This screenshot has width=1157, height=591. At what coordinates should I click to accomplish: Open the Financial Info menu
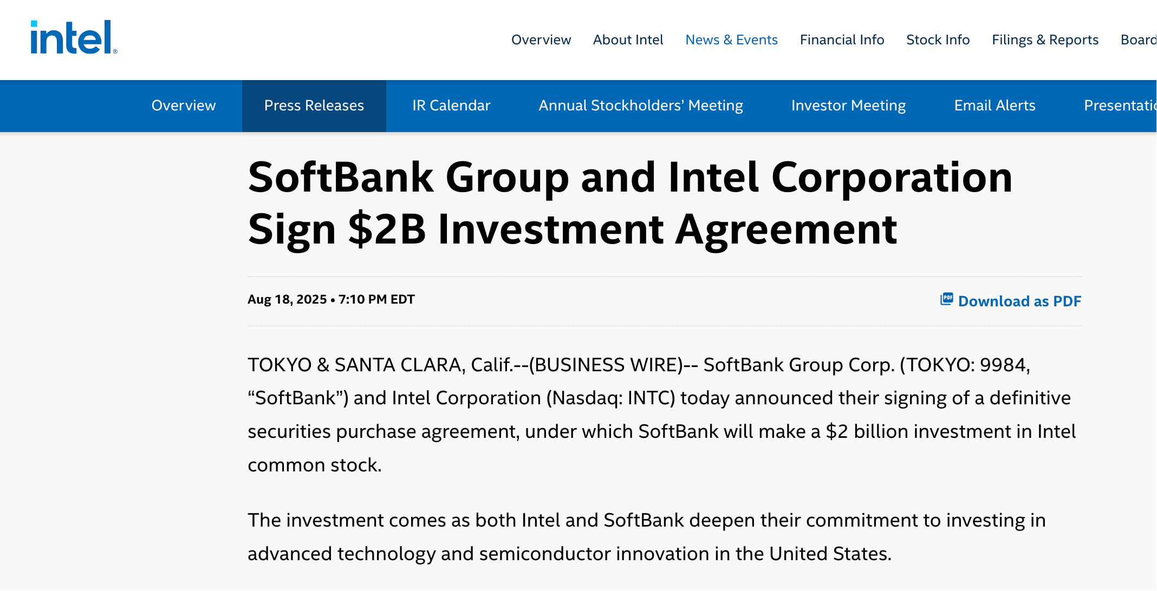coord(842,40)
